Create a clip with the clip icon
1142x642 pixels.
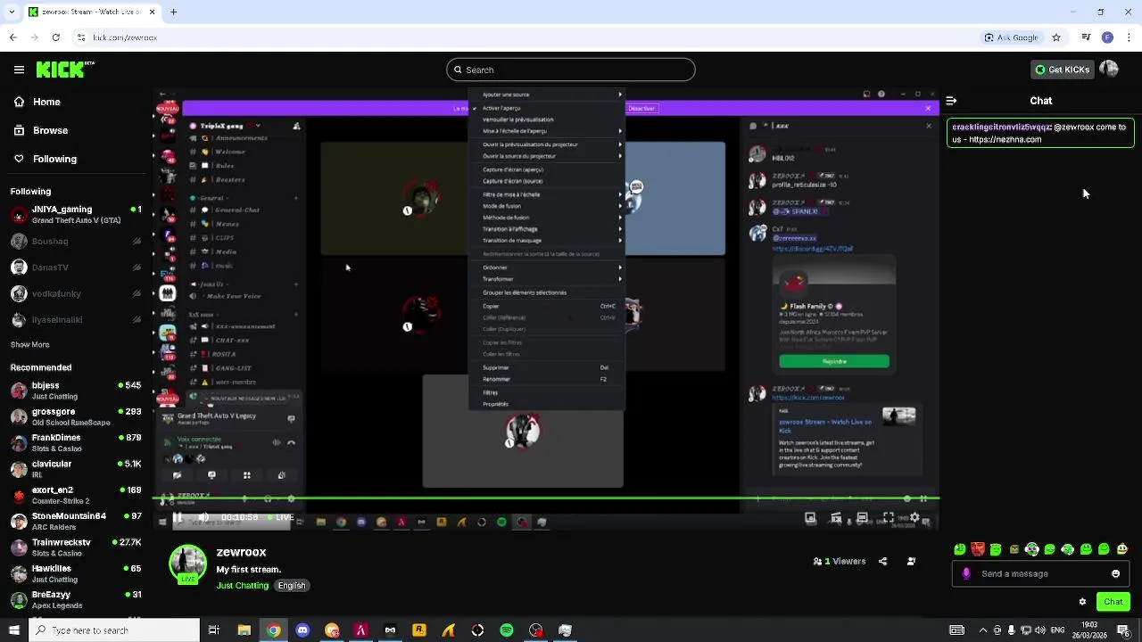coord(836,517)
